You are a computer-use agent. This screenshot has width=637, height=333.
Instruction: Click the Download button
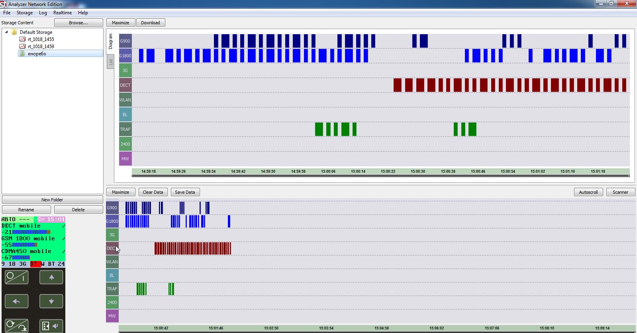click(x=150, y=23)
